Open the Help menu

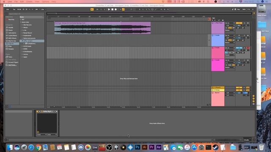54,2
